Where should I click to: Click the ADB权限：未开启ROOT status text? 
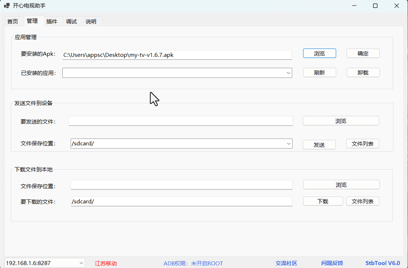coord(193,263)
